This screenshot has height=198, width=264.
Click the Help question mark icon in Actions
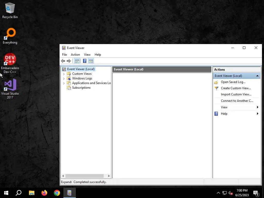216,114
